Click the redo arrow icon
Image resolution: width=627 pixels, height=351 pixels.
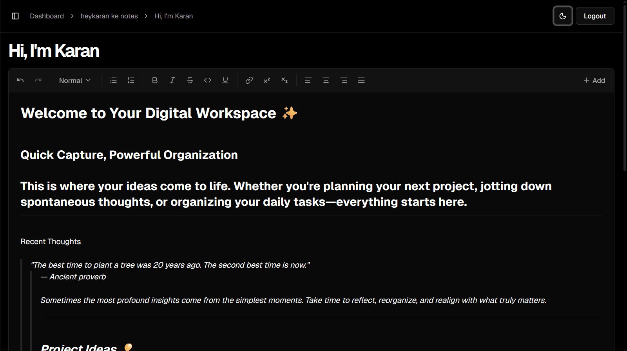pos(38,80)
